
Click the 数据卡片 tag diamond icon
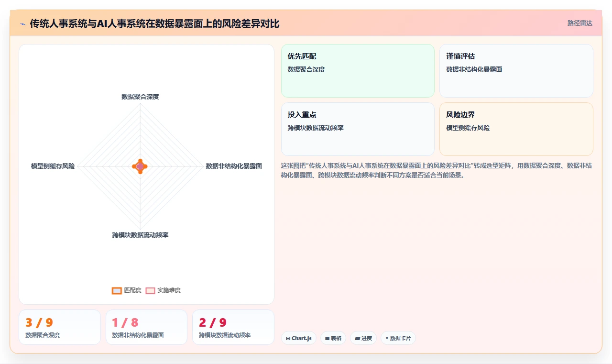click(387, 338)
